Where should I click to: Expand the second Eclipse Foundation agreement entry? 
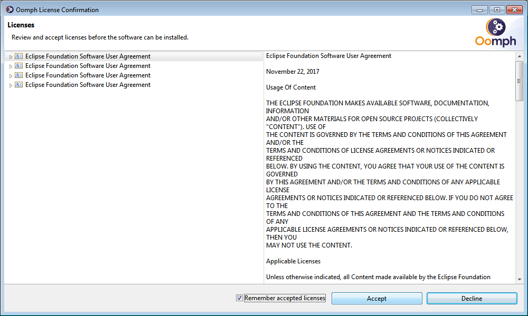(x=11, y=66)
